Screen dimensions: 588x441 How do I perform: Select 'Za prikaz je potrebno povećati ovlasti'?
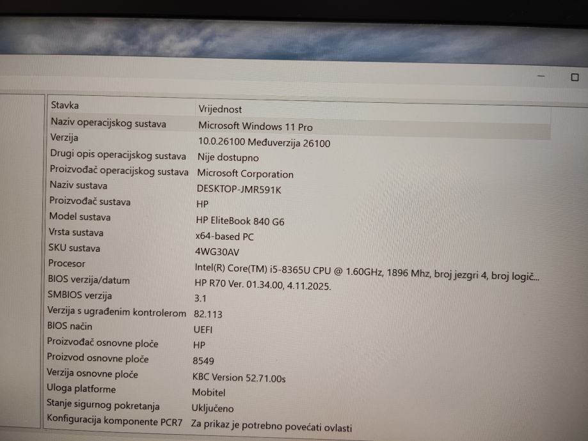point(271,426)
